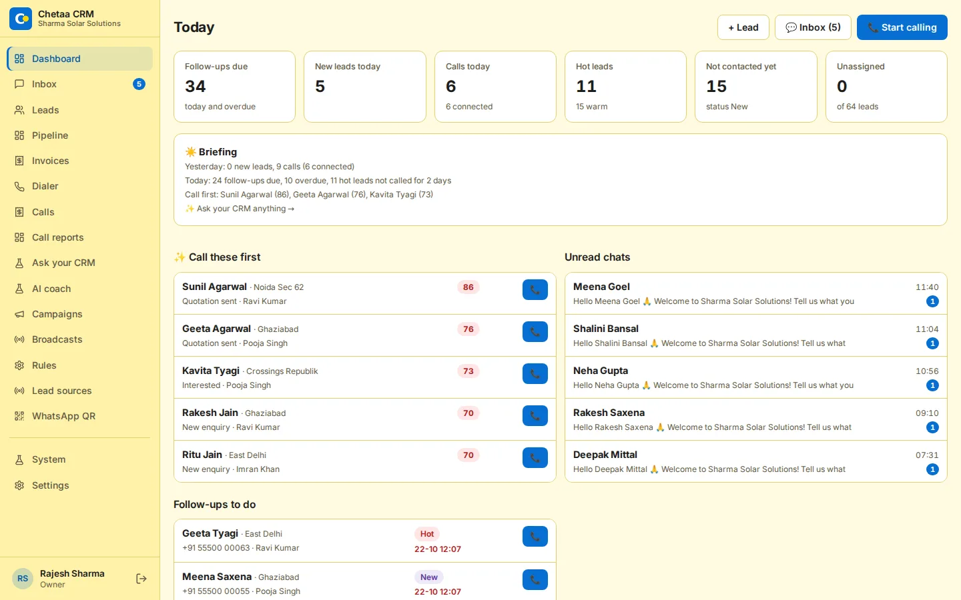The width and height of the screenshot is (961, 600).
Task: Click the AI coach flask icon
Action: point(19,289)
